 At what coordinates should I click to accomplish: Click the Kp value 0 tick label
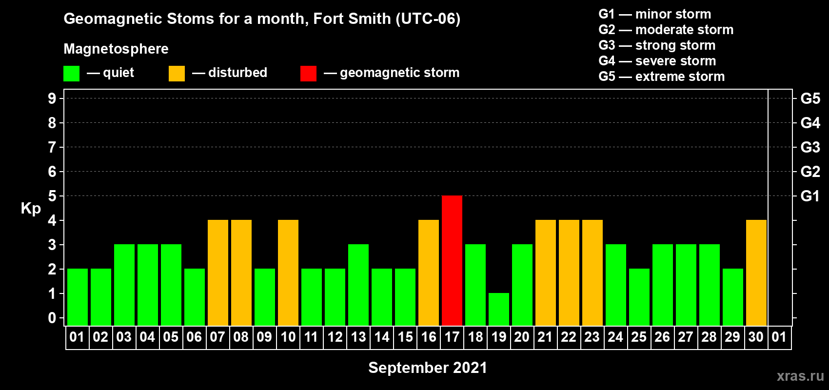tap(52, 318)
